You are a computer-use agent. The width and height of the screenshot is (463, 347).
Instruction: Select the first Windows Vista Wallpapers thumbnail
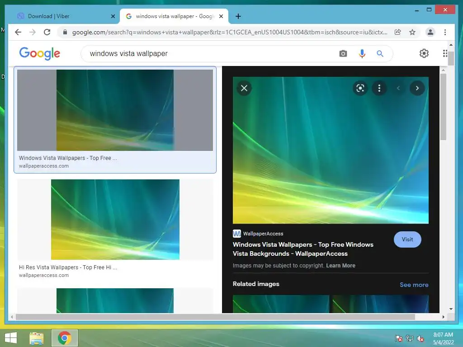pos(115,110)
